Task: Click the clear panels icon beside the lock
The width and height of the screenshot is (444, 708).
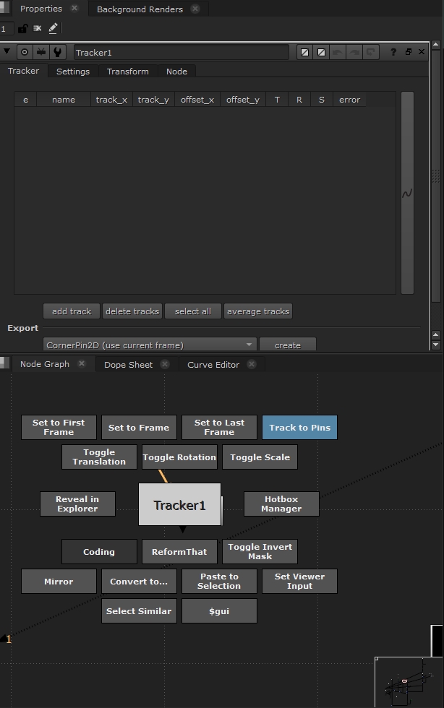Action: click(38, 28)
